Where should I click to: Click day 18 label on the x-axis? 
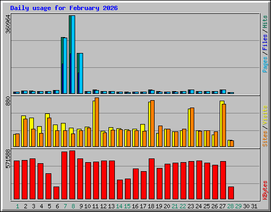[x=151, y=206]
